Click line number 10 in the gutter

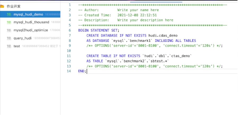click(69, 51)
